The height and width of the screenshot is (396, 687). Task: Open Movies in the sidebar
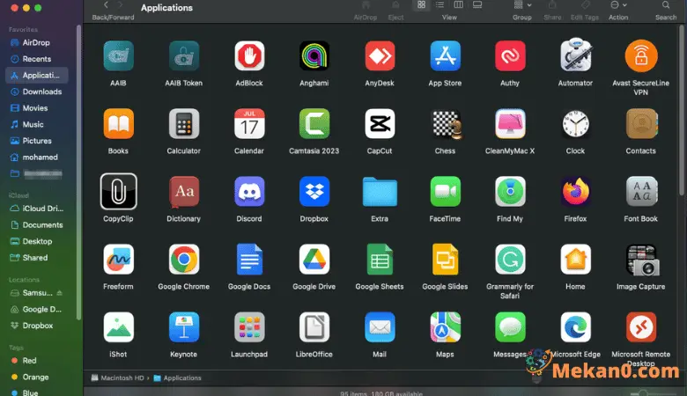click(37, 107)
